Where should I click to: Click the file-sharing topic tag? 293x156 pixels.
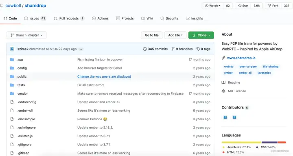(x=271, y=67)
